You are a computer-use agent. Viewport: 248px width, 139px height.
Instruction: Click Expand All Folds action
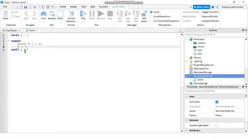click(210, 16)
